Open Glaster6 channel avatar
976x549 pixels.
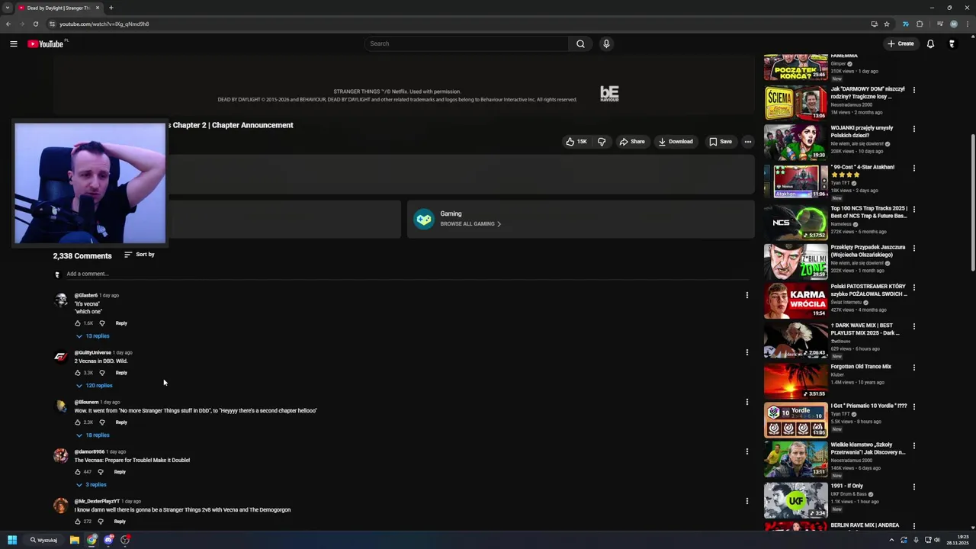60,300
